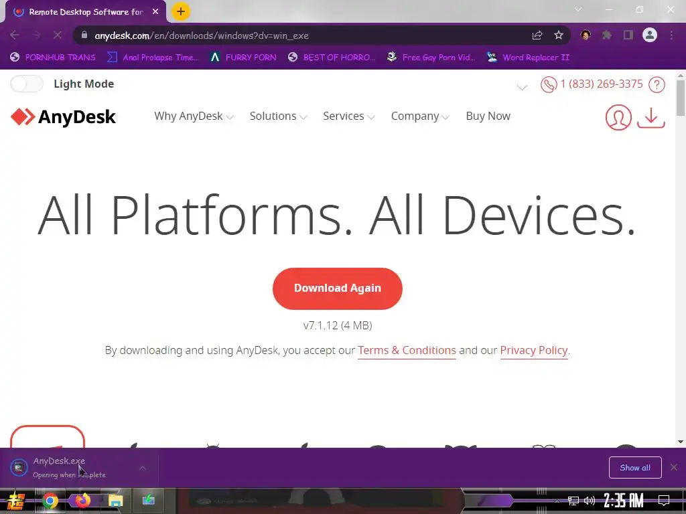
Task: Open the monitor app icon after File Explorer
Action: (x=148, y=500)
